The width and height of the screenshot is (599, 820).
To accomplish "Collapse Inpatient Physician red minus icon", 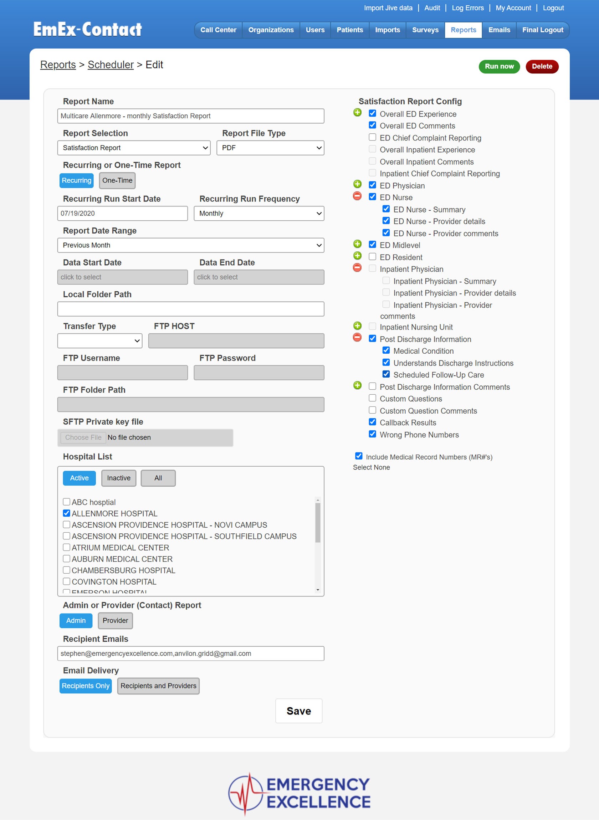I will (x=357, y=268).
